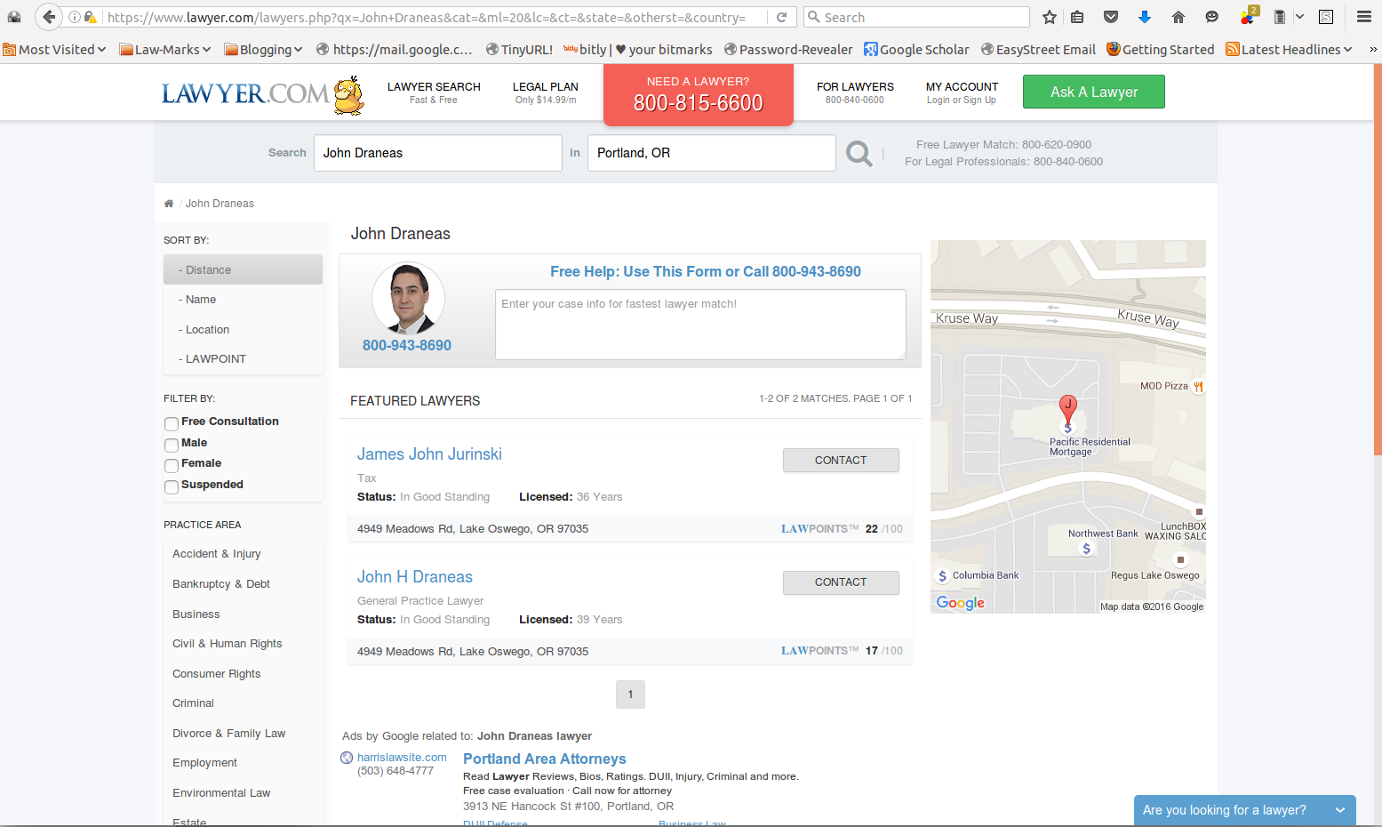The width and height of the screenshot is (1382, 827).
Task: Open the downloads arrow icon
Action: 1145,17
